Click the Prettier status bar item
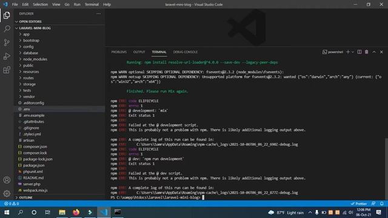Viewport: 388px width, 218px height. click(358, 203)
